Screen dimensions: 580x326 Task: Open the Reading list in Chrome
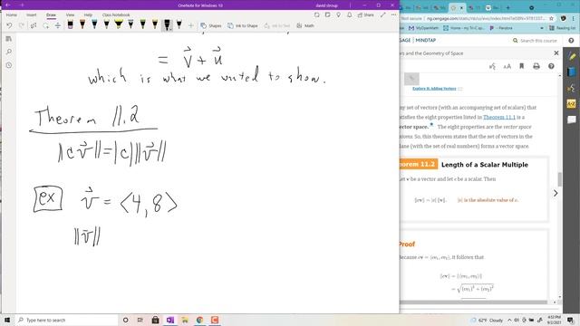pyautogui.click(x=562, y=28)
